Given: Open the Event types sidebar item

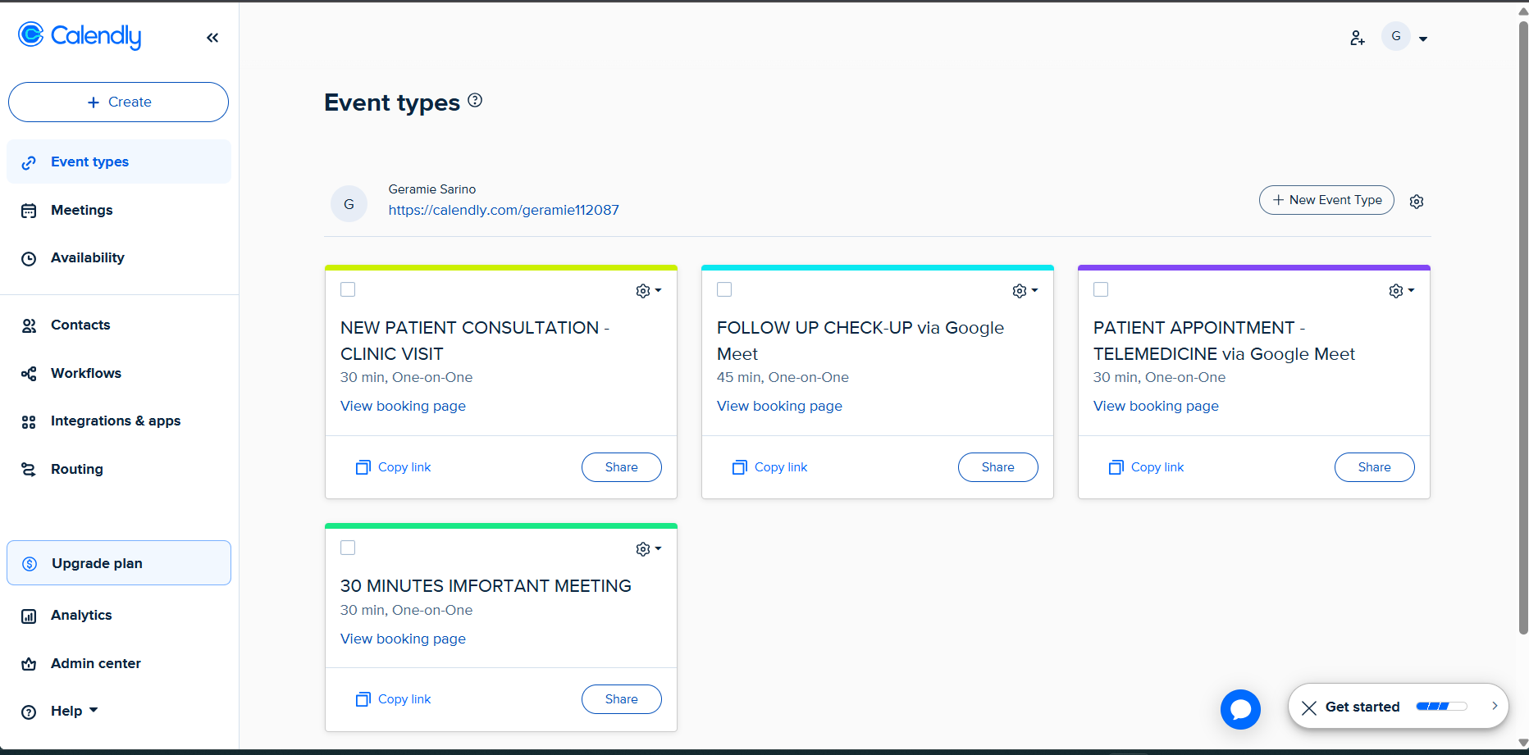Looking at the screenshot, I should (x=119, y=161).
